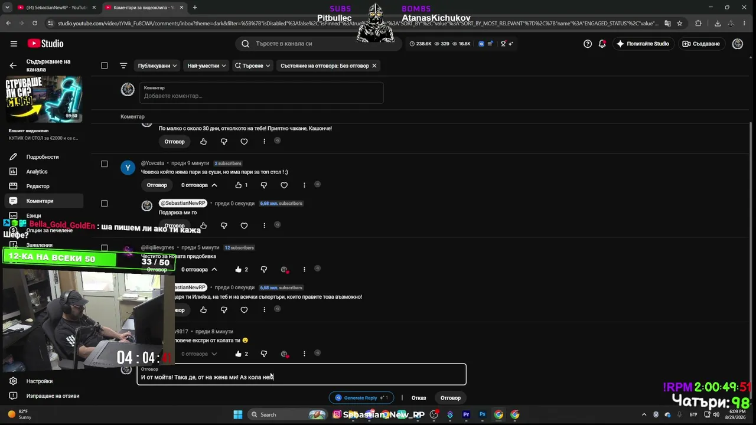756x425 pixels.
Task: Open the channel account avatar menu
Action: pos(737,44)
